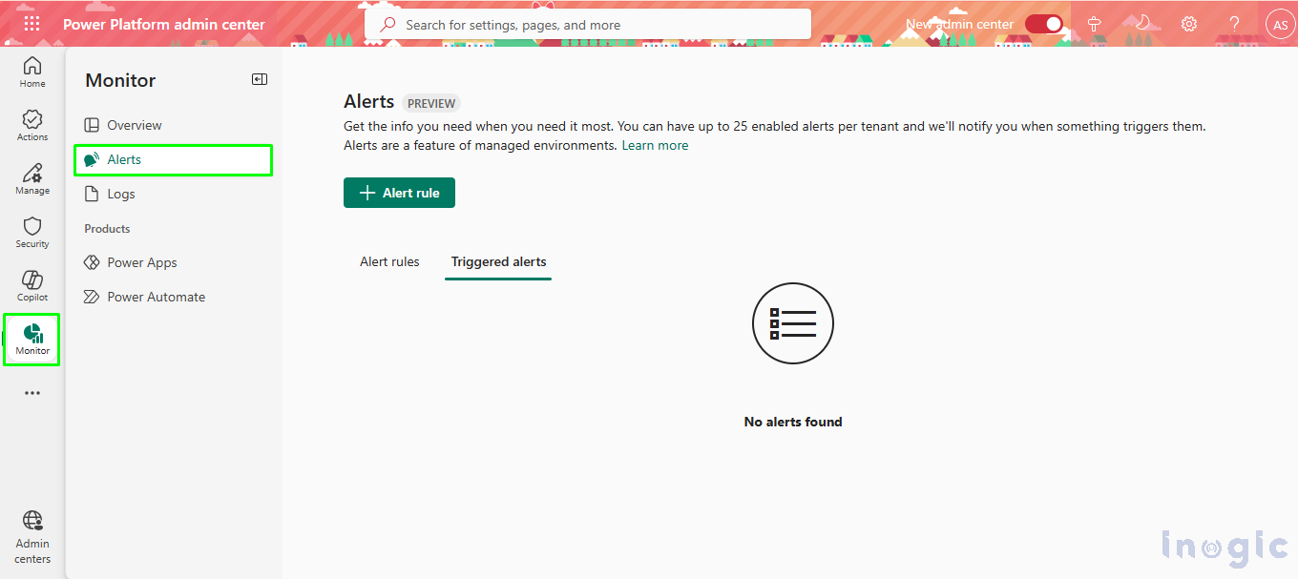
Task: Open Home from the left rail
Action: pyautogui.click(x=31, y=71)
